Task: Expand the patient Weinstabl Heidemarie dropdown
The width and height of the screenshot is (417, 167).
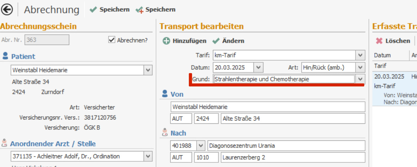Action: pos(148,70)
